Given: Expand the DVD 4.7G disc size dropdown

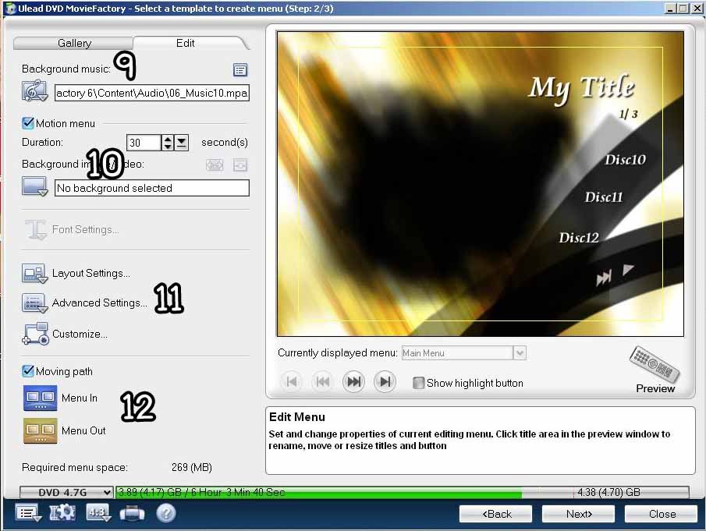Looking at the screenshot, I should [x=106, y=493].
